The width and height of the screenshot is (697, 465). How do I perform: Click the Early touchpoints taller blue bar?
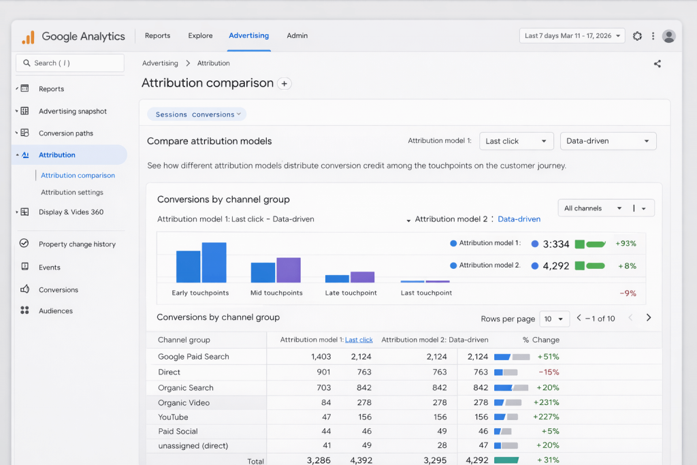click(x=214, y=262)
